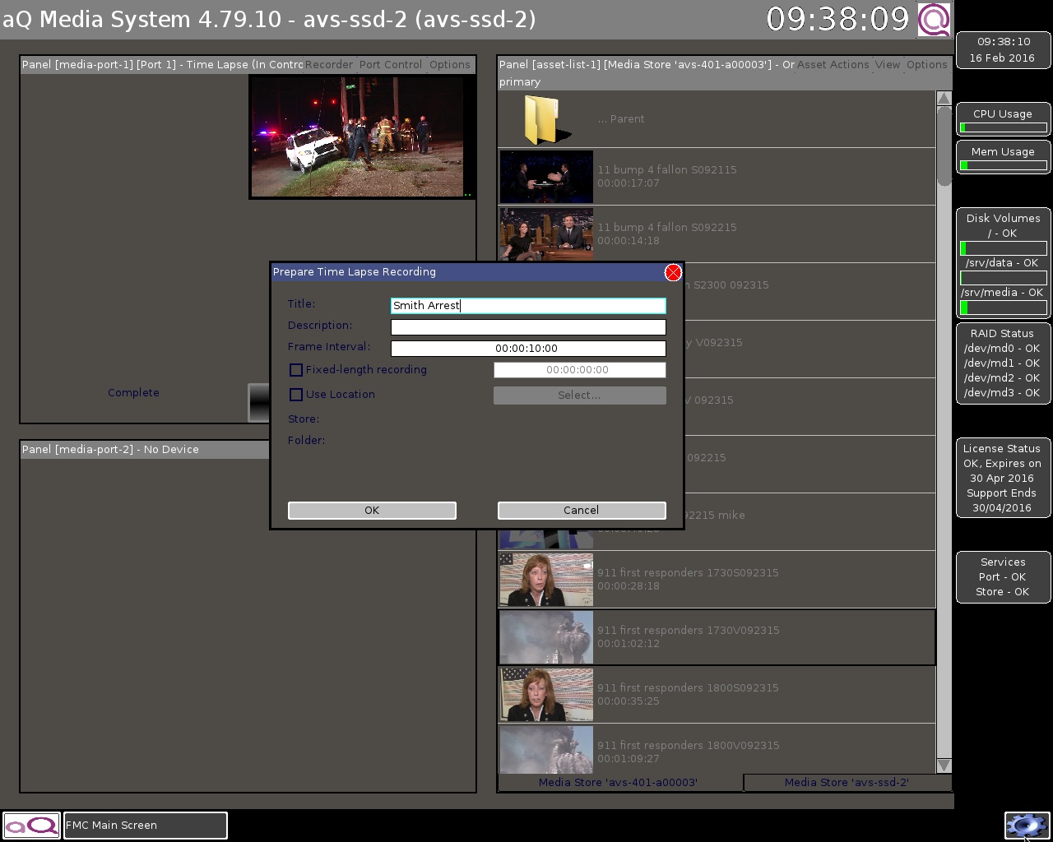Click the Description input field

pos(528,327)
